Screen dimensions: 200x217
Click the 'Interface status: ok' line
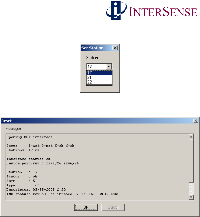coord(28,159)
